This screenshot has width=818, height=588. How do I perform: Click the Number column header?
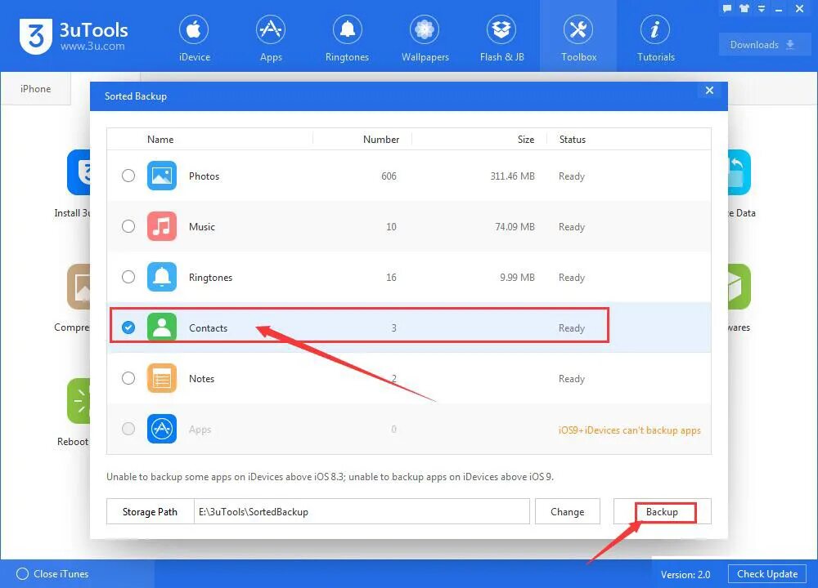(381, 140)
